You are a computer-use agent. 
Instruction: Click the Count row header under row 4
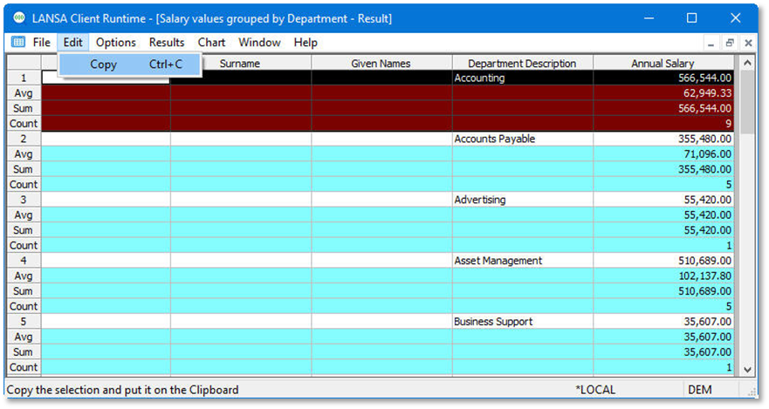(x=24, y=306)
